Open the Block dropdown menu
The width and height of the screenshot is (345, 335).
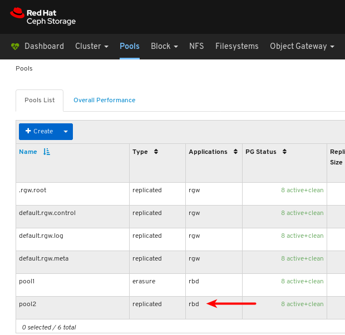click(164, 47)
